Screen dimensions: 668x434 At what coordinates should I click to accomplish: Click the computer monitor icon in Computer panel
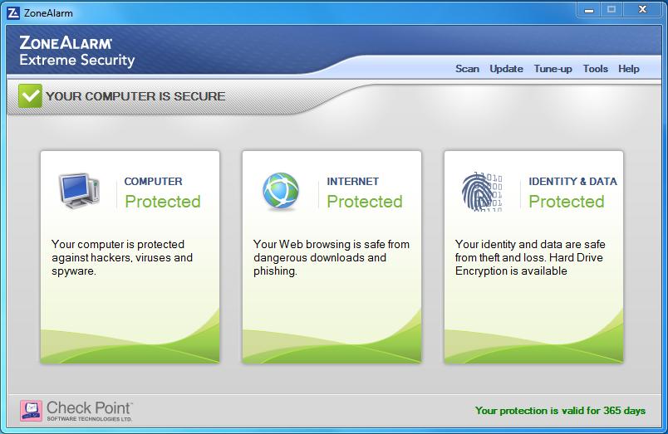click(x=80, y=191)
